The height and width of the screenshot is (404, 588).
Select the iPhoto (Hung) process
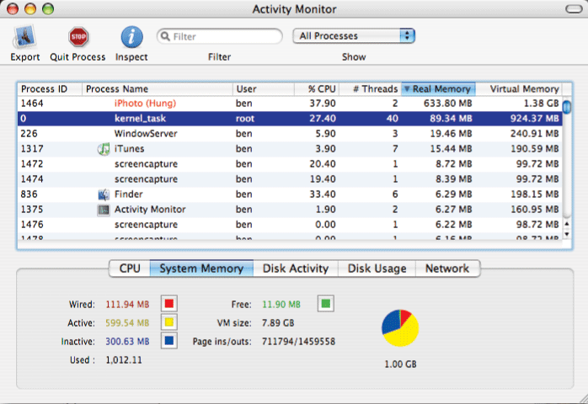coord(145,104)
